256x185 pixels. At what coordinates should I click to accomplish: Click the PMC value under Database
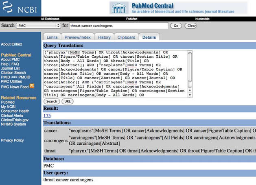(x=48, y=165)
